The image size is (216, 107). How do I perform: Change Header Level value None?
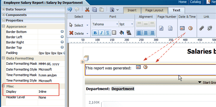pyautogui.click(x=52, y=97)
